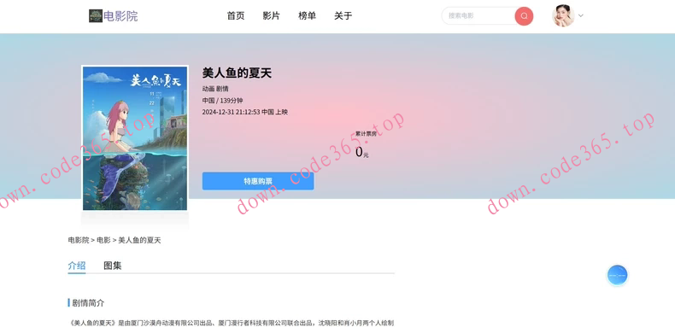
Task: Click the red search magnifier button
Action: point(524,16)
